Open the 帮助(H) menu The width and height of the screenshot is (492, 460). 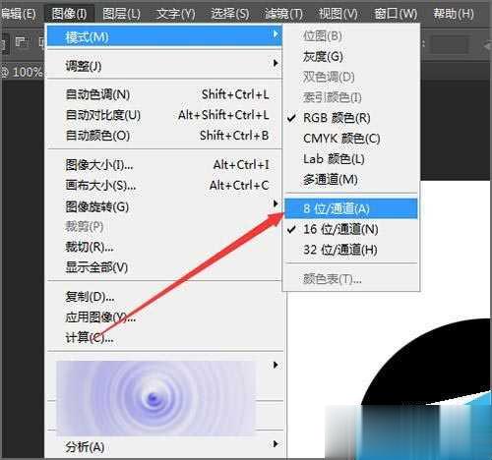454,14
